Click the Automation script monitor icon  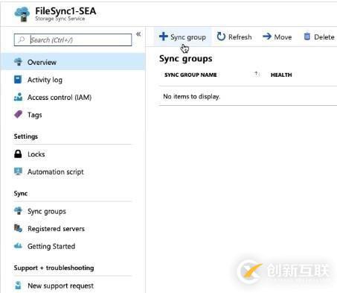click(18, 171)
